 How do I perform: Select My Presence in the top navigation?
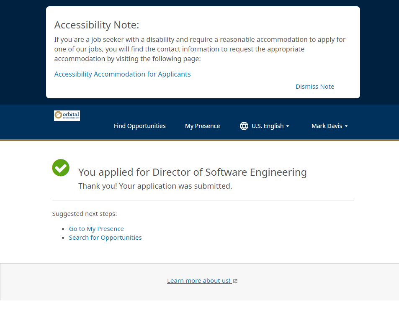202,126
